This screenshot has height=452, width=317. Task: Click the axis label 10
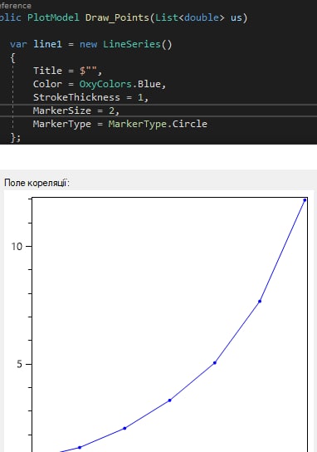pos(17,246)
